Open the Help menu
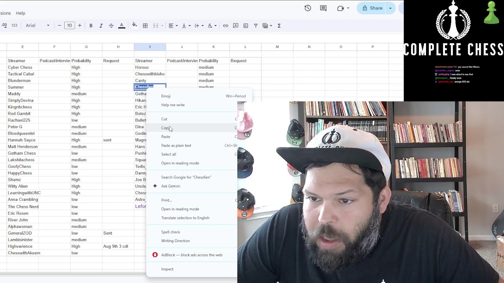 pos(20,13)
